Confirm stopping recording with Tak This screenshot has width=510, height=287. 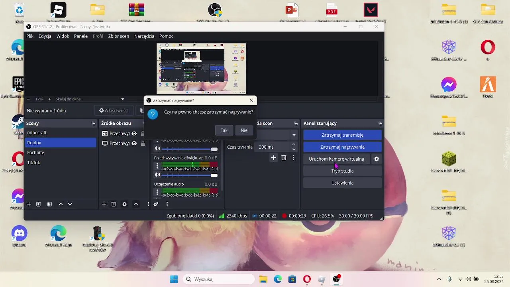(x=224, y=130)
